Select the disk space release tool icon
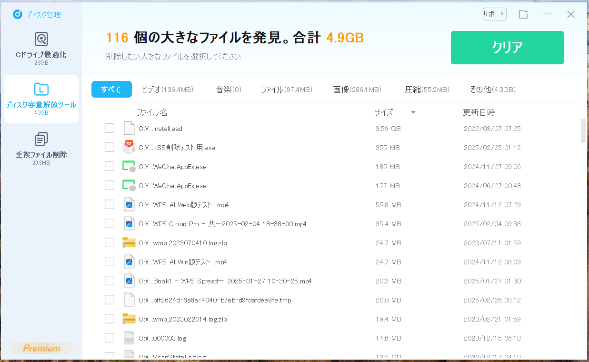 click(x=41, y=89)
